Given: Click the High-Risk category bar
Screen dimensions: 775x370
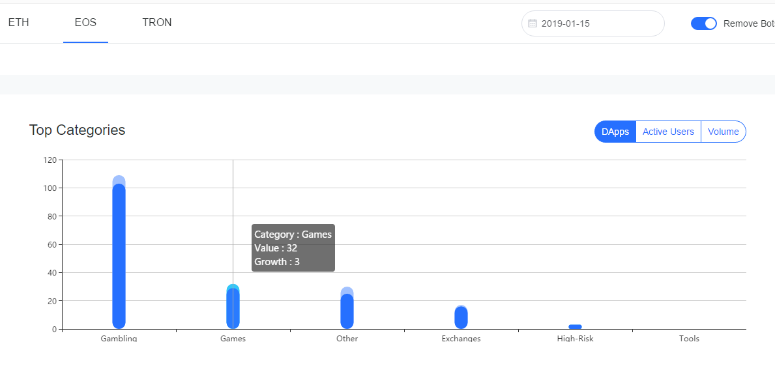Looking at the screenshot, I should click(576, 326).
